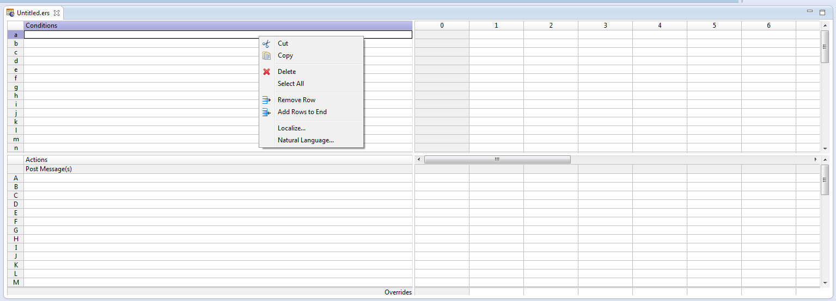Click actions vertical scrollbar up arrow
This screenshot has height=301, width=836.
825,160
